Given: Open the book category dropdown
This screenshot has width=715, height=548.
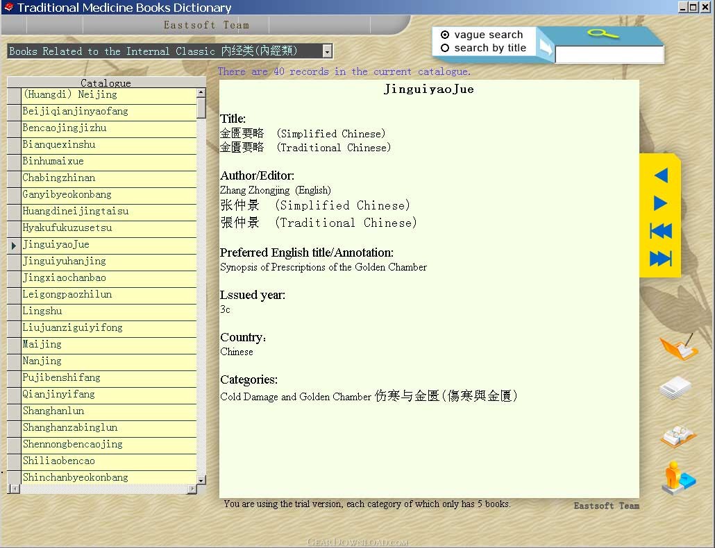Looking at the screenshot, I should point(327,51).
